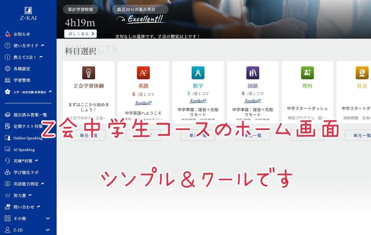Click the 学習管理 icon
Screen dimensions: 371x235
click(x=7, y=80)
